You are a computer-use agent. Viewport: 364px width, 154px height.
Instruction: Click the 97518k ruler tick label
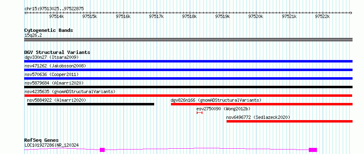pyautogui.click(x=189, y=16)
